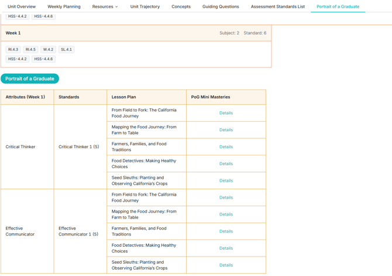392x276 pixels.
Task: Expand the Week 1 header row
Action: [136, 33]
